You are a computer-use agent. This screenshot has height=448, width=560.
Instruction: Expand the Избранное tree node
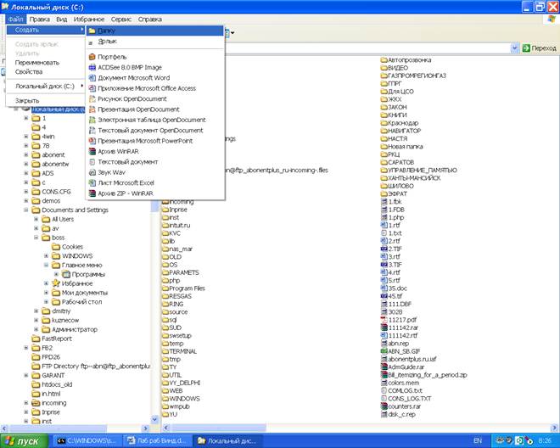tap(46, 283)
